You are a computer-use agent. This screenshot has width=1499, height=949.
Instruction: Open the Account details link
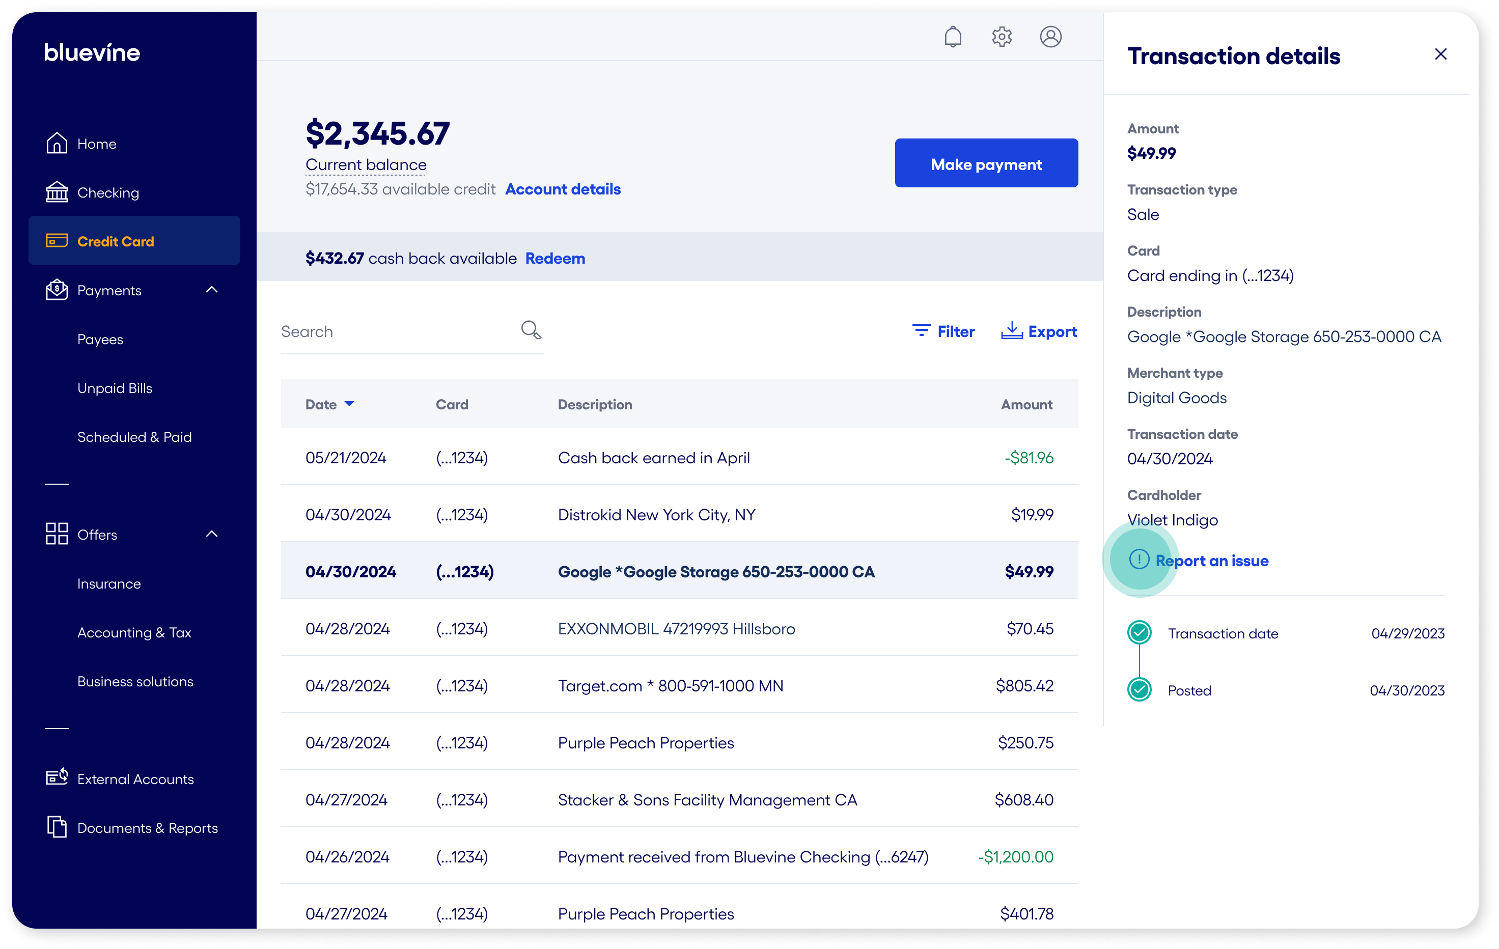click(x=562, y=189)
